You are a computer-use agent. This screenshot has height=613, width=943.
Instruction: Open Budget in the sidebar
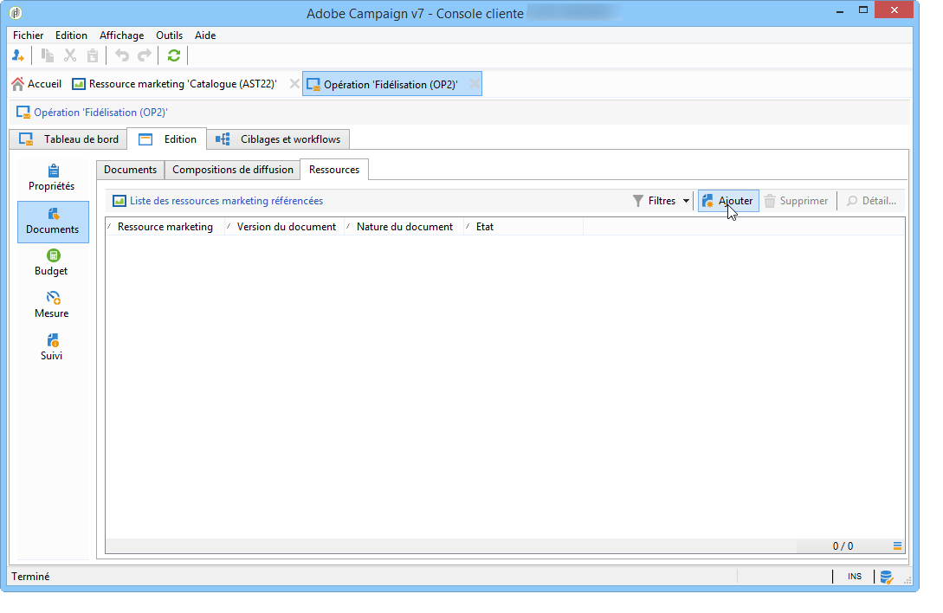52,263
